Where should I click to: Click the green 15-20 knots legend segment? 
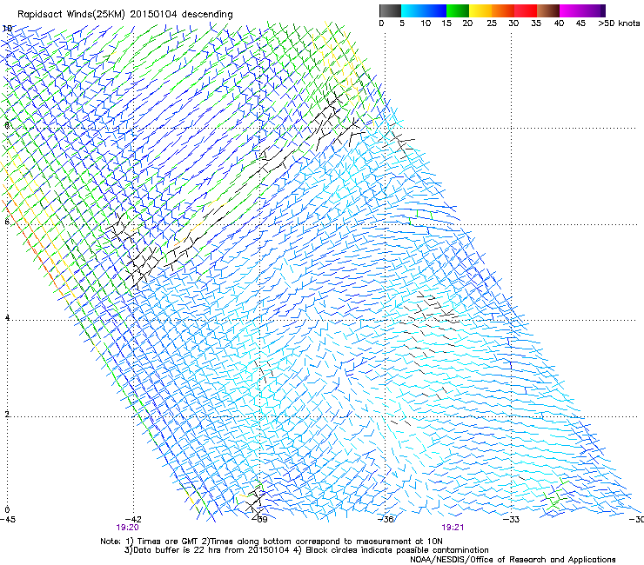(458, 10)
